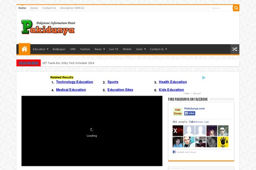
Task: Expand the News dropdown menu
Action: click(99, 49)
